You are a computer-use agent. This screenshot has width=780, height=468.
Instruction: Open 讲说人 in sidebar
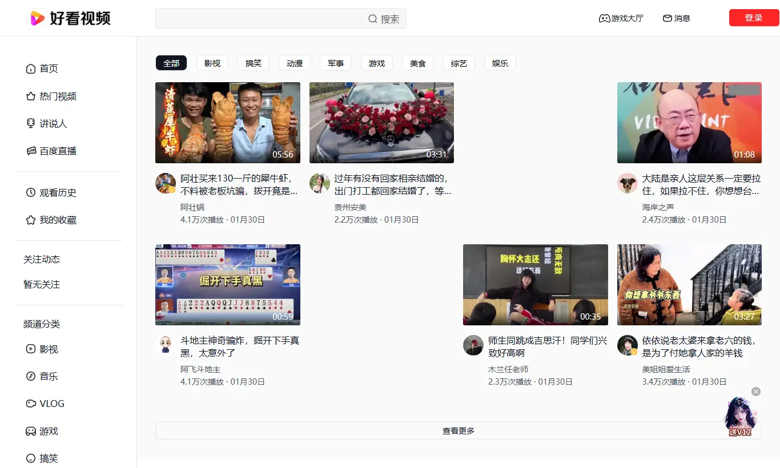pyautogui.click(x=47, y=124)
